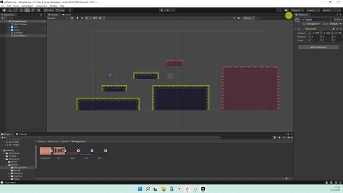343x193 pixels.
Task: Lock the Inspector panel
Action: click(337, 14)
